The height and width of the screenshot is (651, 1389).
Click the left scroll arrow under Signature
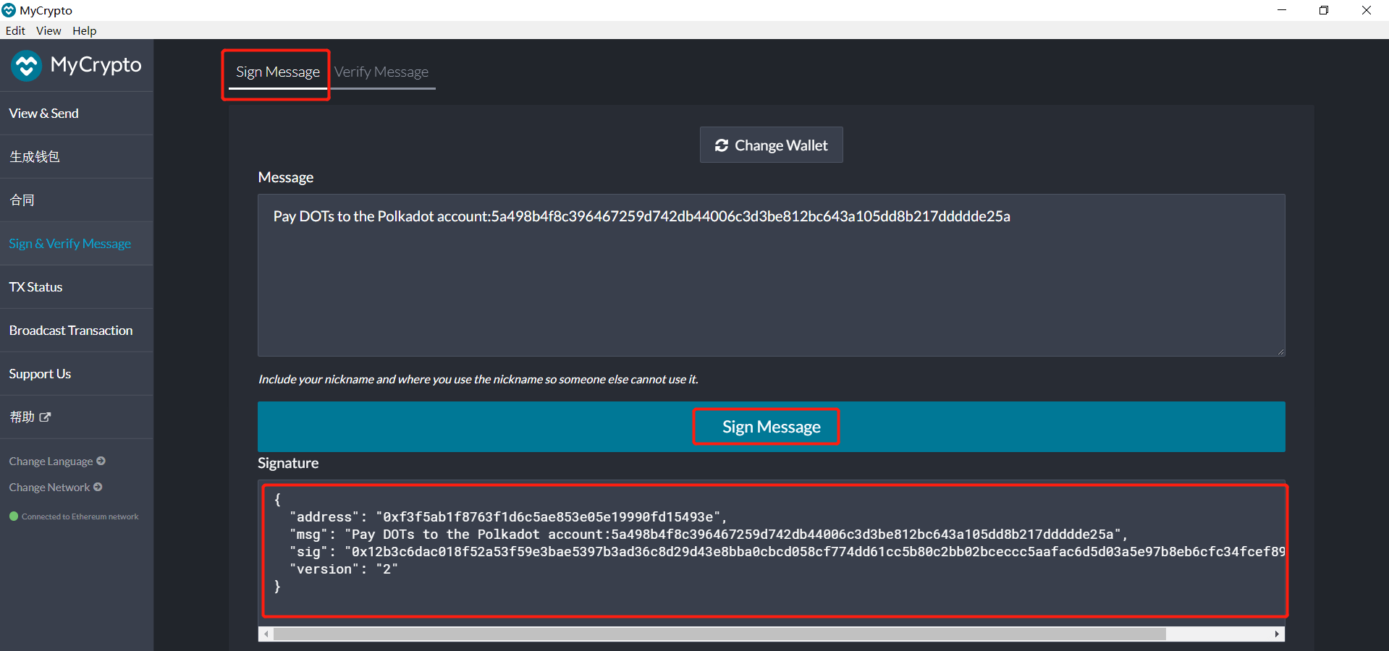[x=266, y=634]
